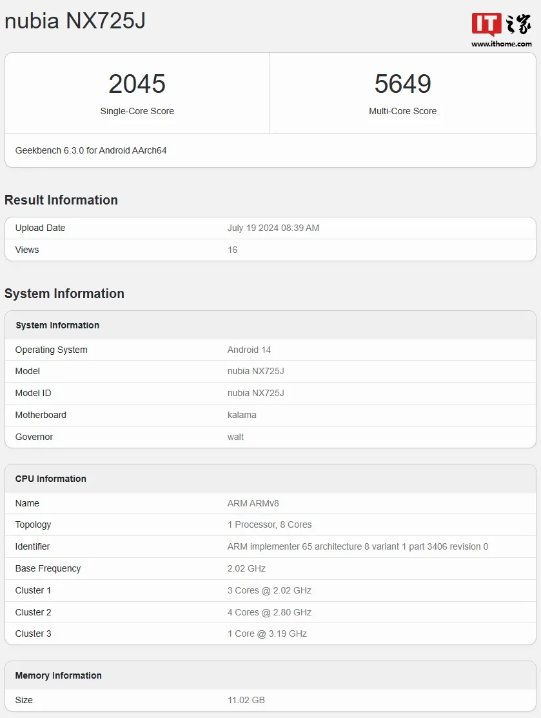
Task: Click the "Upload Date" row label
Action: coord(40,228)
